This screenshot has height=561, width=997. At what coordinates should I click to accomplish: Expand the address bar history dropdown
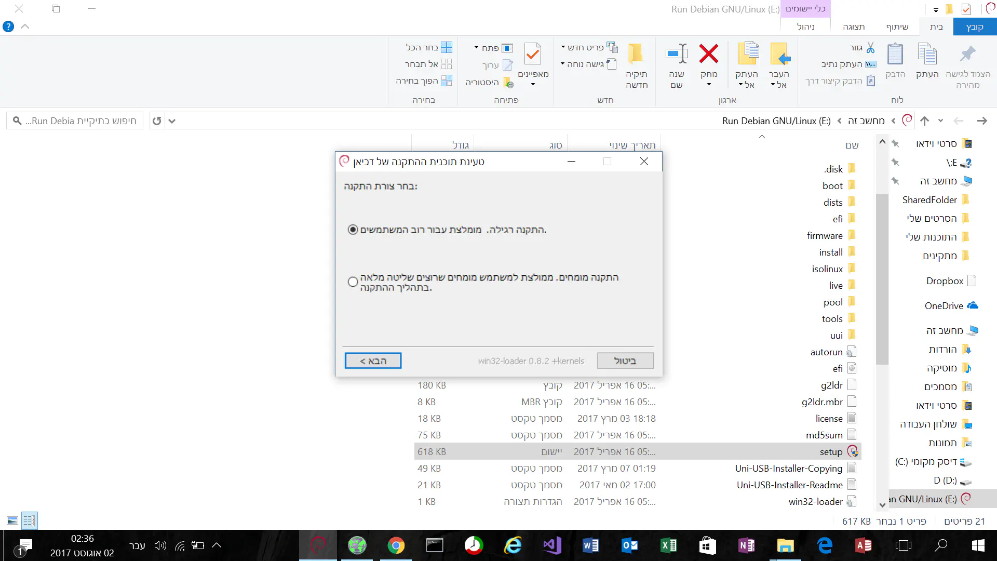coord(172,121)
